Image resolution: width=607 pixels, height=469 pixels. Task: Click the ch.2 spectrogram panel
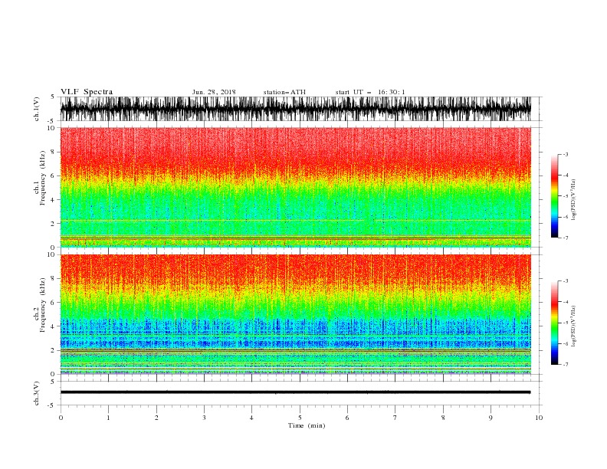click(x=295, y=314)
